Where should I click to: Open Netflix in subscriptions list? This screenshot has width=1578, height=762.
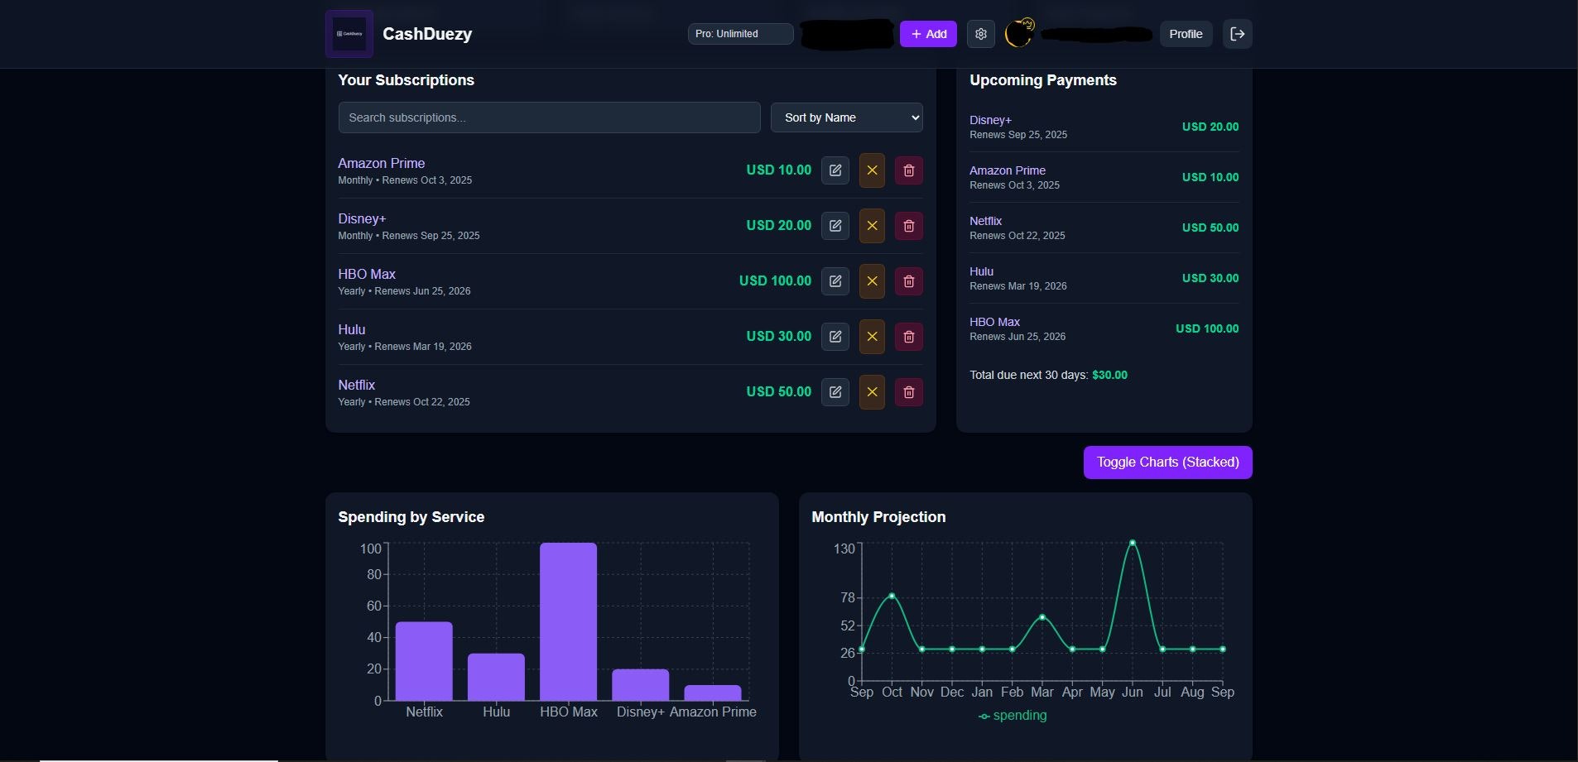click(x=357, y=386)
